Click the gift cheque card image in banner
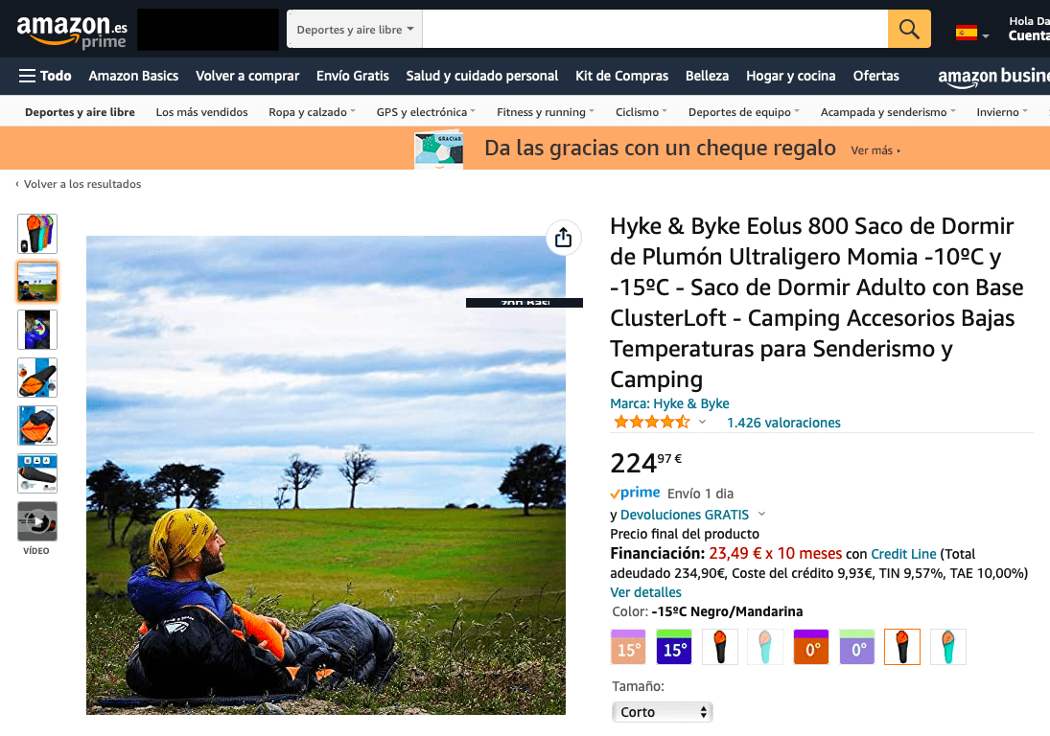 438,148
